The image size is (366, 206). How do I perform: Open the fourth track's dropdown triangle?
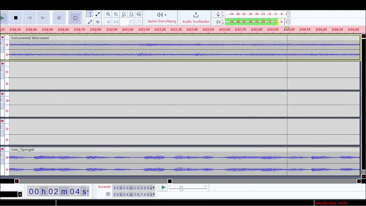(x=2, y=121)
